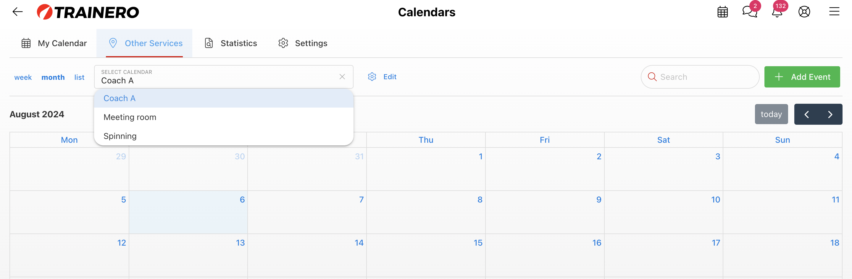The width and height of the screenshot is (852, 279).
Task: Click the Edit gear icon
Action: coord(372,77)
